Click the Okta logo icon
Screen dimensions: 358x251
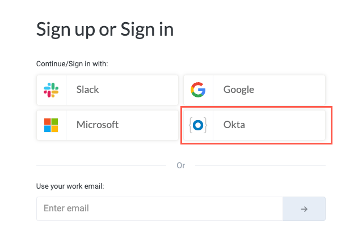[198, 125]
